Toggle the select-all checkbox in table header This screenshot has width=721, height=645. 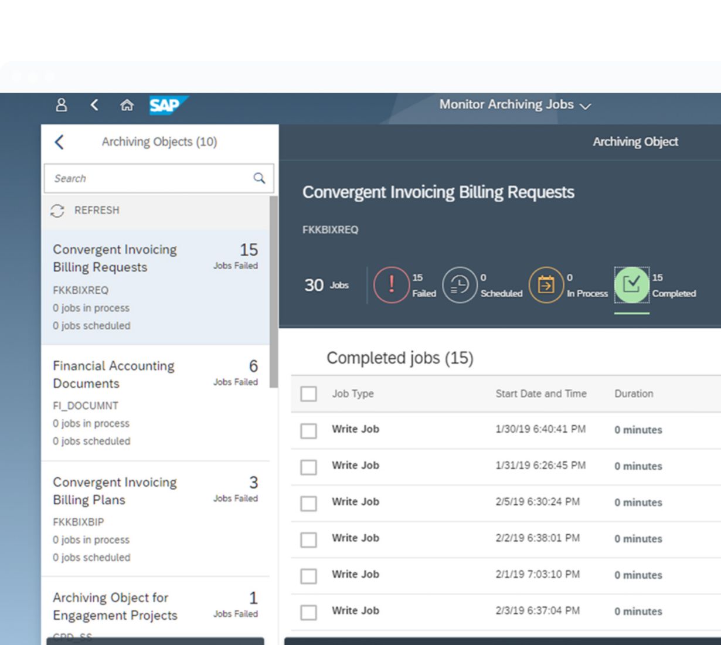click(308, 394)
